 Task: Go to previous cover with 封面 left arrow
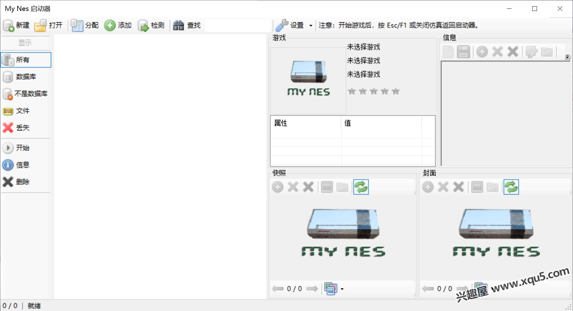tap(428, 289)
